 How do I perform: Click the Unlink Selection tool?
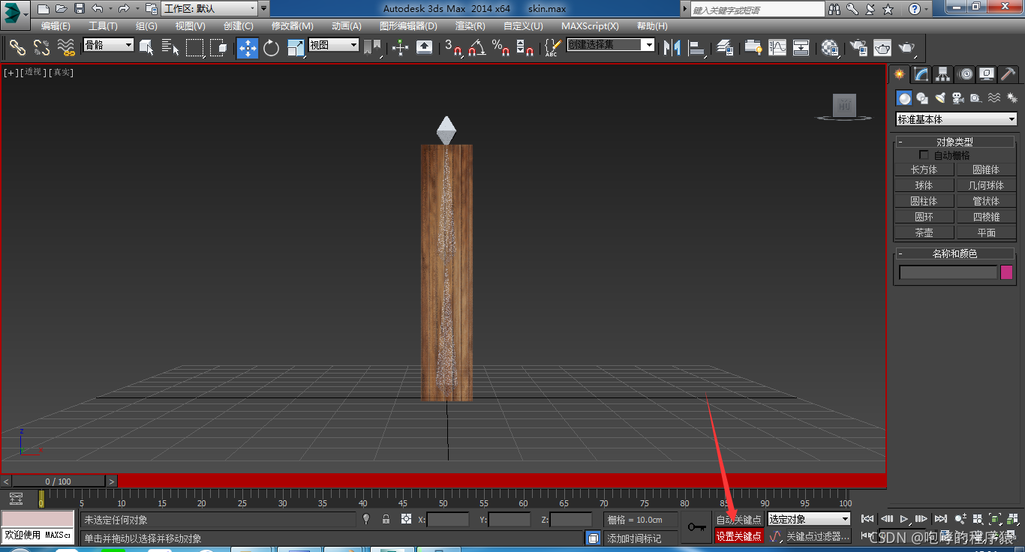click(42, 48)
